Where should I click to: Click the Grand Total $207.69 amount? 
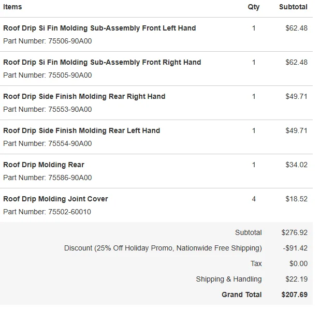pyautogui.click(x=294, y=295)
